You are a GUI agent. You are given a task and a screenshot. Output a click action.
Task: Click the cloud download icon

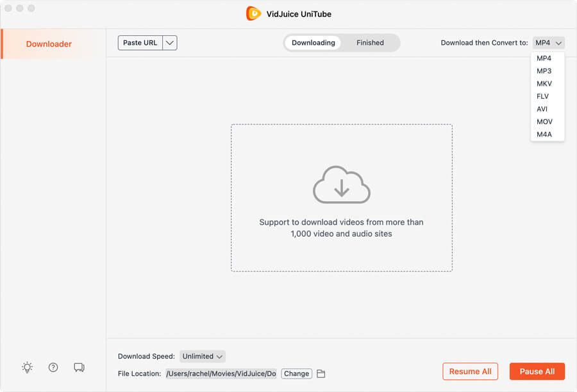point(342,184)
